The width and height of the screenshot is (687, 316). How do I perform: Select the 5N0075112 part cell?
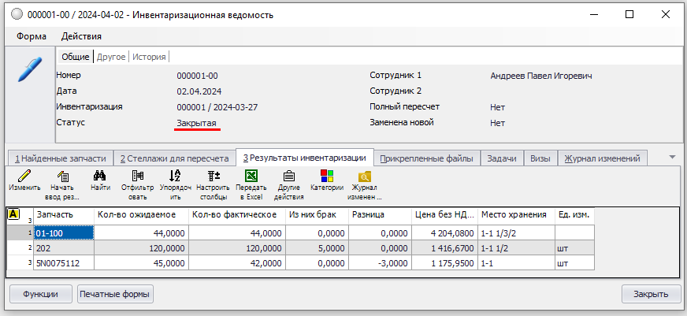click(x=64, y=262)
